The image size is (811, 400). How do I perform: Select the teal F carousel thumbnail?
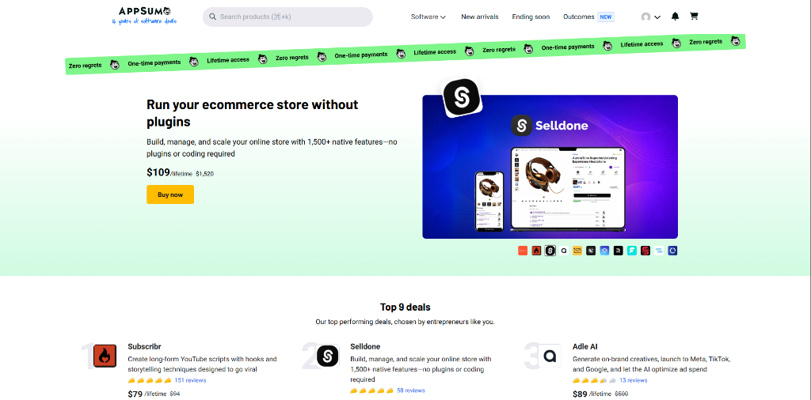click(631, 251)
